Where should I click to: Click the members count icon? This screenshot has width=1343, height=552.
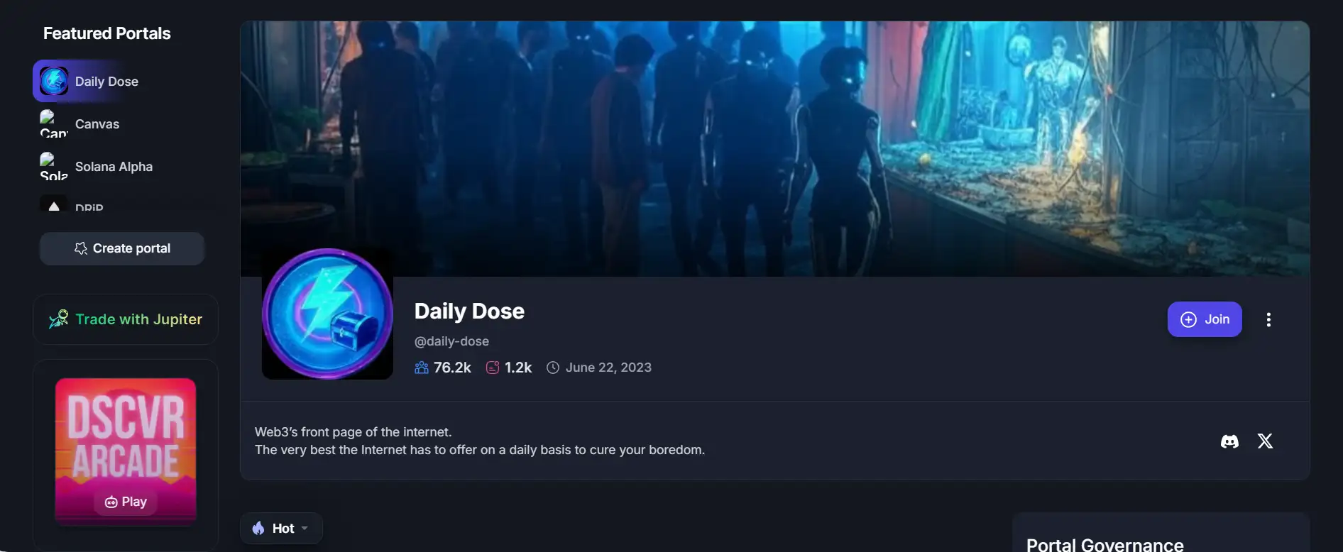coord(422,368)
